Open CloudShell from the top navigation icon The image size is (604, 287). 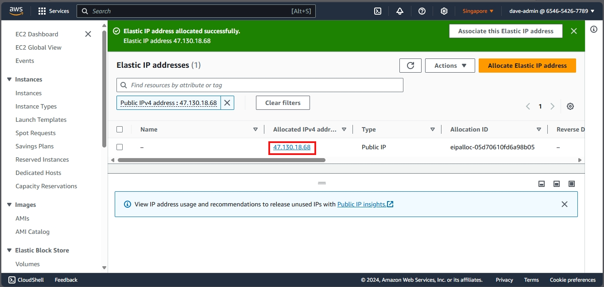click(378, 11)
